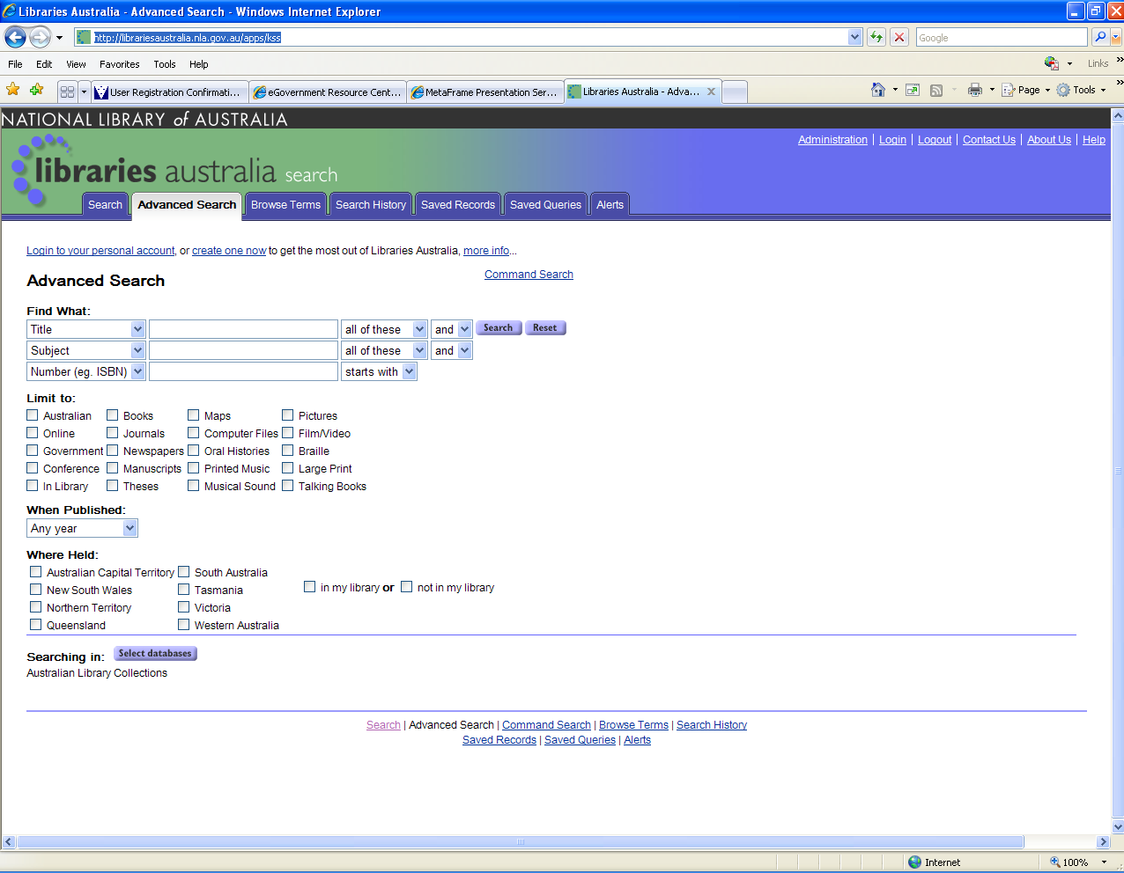Click the browser Back arrow button

tap(16, 37)
